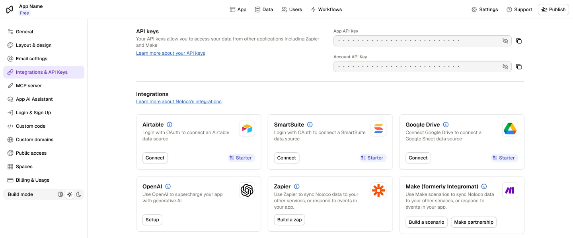Click the Account API Key field
Screen dimensions: 573x238
click(x=423, y=67)
